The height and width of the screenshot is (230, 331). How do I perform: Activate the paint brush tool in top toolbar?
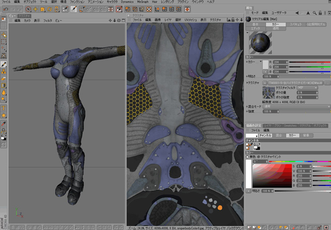(x=73, y=9)
